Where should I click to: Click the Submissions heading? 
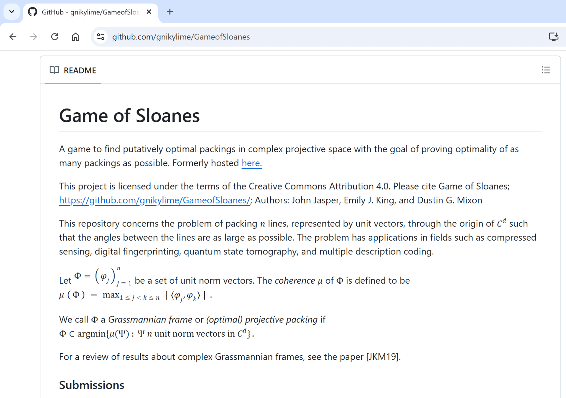coord(92,385)
